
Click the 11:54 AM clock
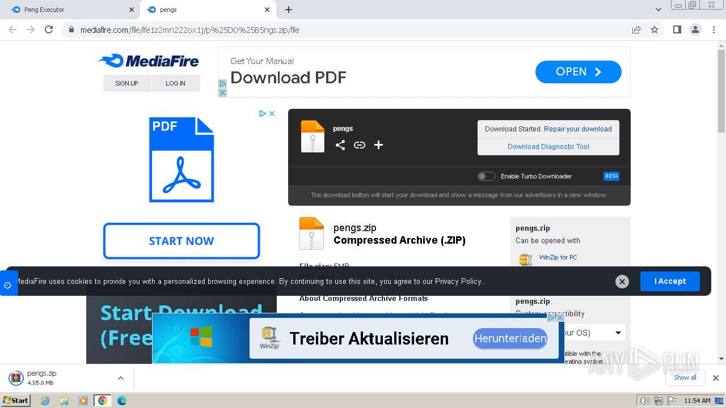click(x=697, y=401)
